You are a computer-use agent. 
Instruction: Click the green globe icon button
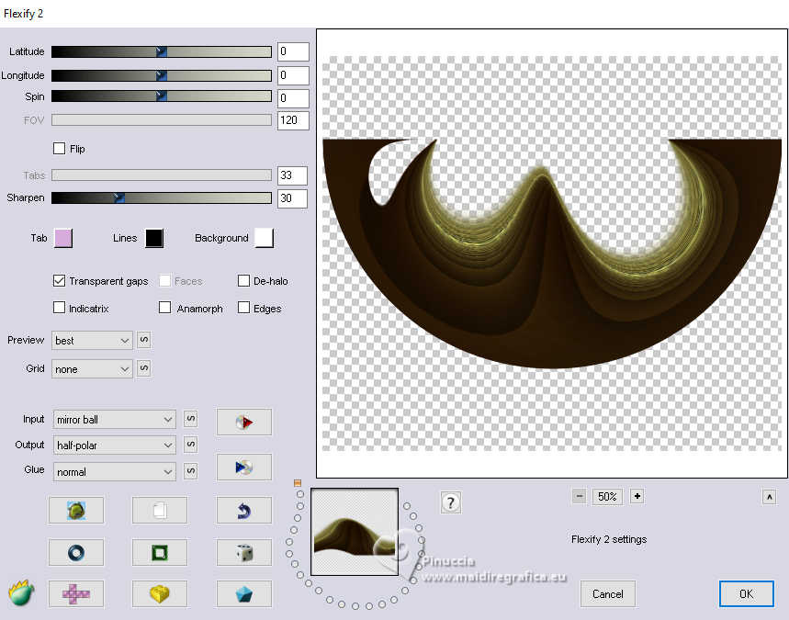76,511
